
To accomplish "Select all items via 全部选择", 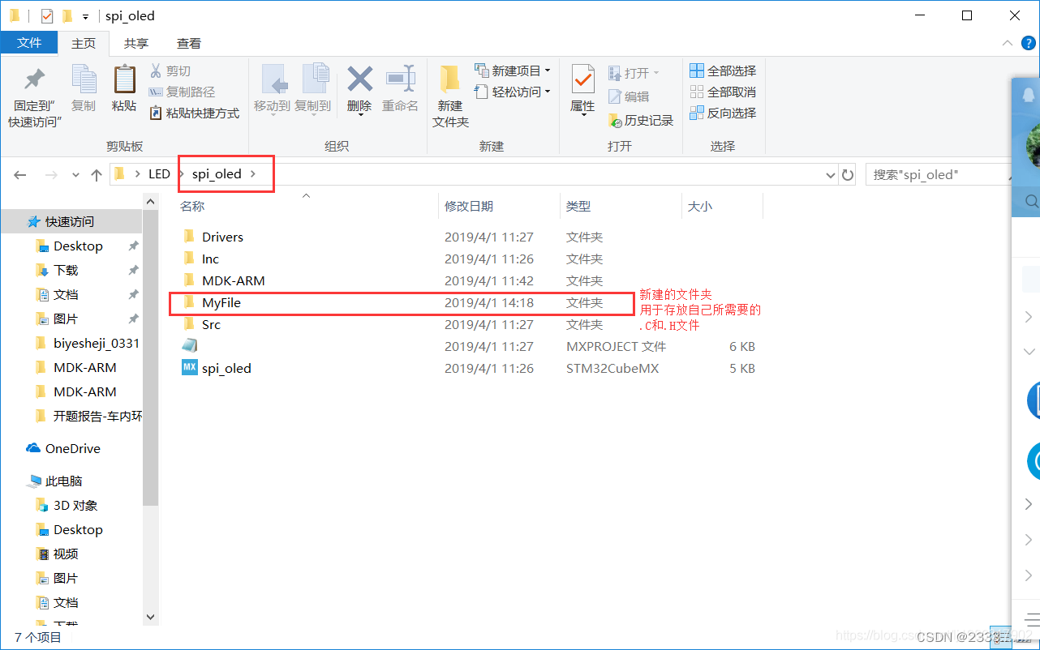I will point(722,71).
